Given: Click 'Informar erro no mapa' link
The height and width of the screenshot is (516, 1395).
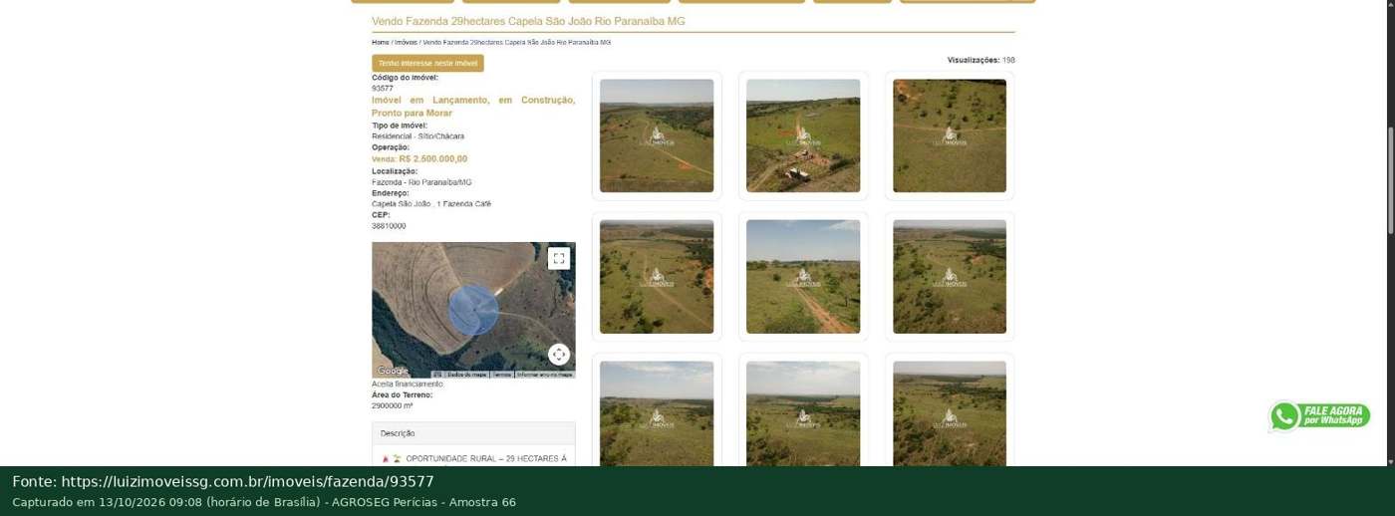Looking at the screenshot, I should click(545, 375).
